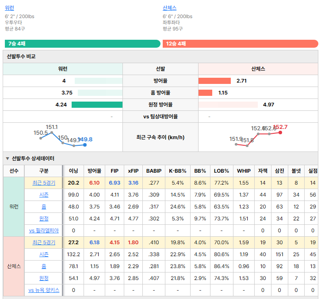Click the 산체스 player cell in detail table
The image size is (321, 299).
(x=14, y=266)
